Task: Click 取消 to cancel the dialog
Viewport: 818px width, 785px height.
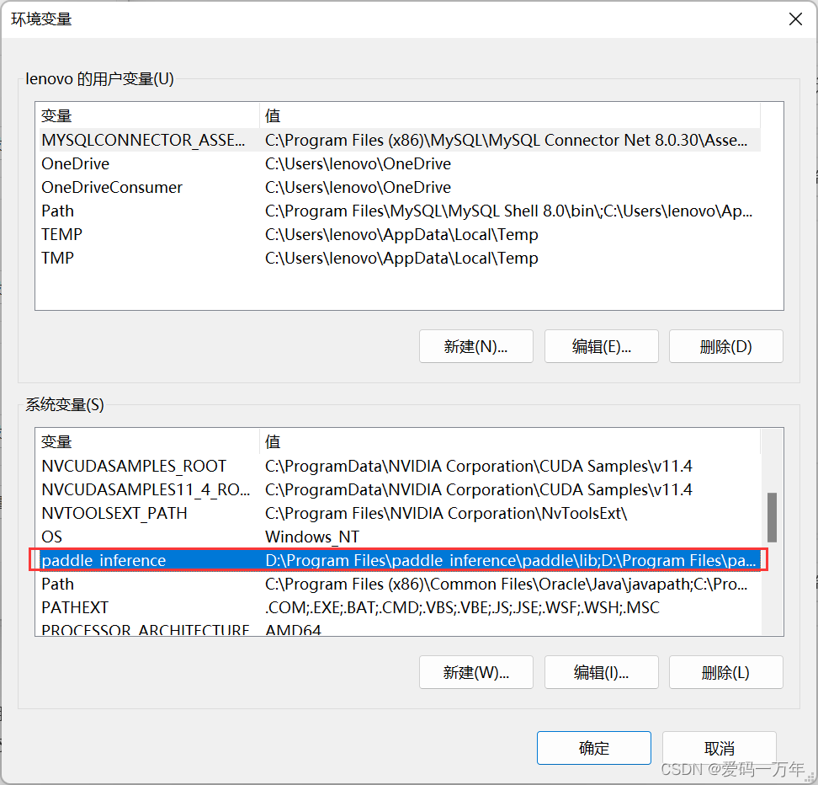Action: tap(719, 747)
